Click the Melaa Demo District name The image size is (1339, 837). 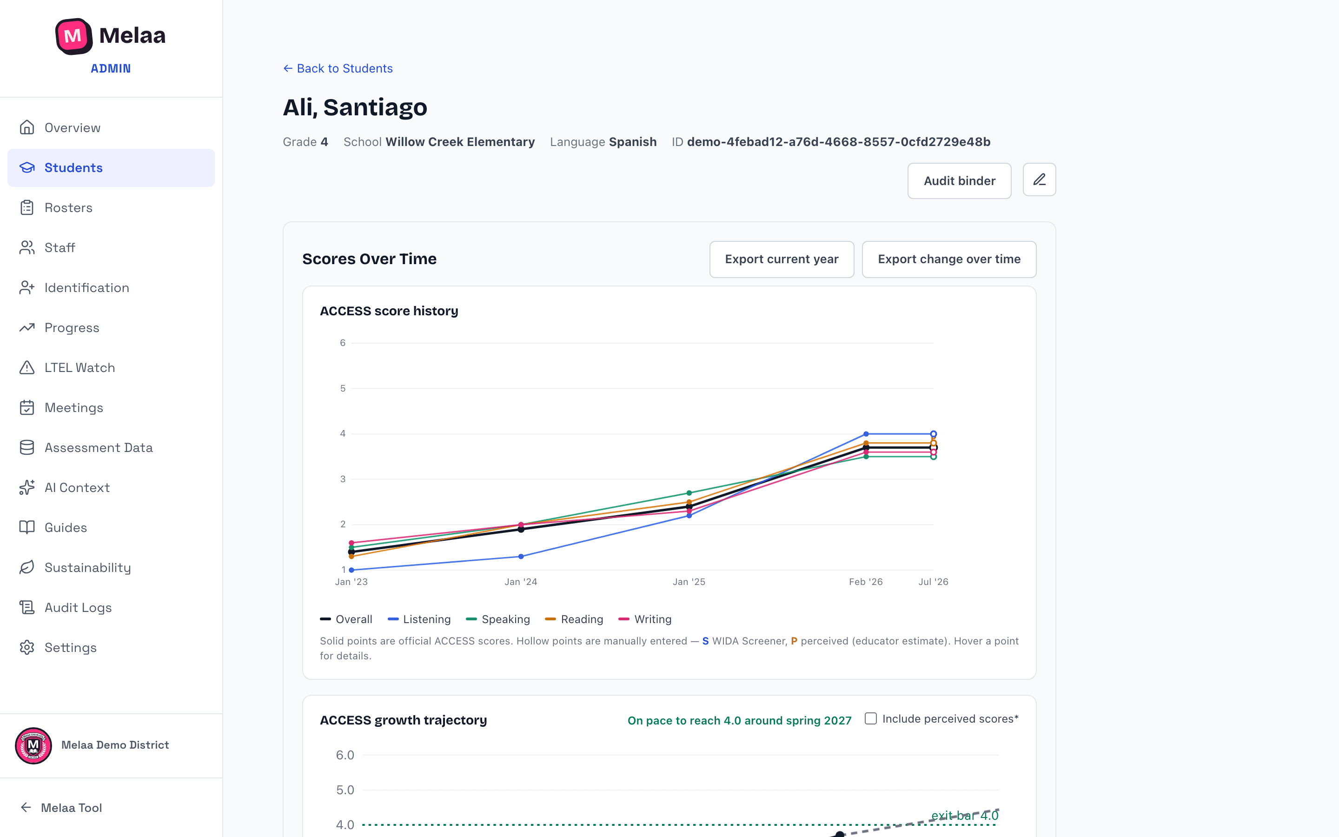click(115, 745)
